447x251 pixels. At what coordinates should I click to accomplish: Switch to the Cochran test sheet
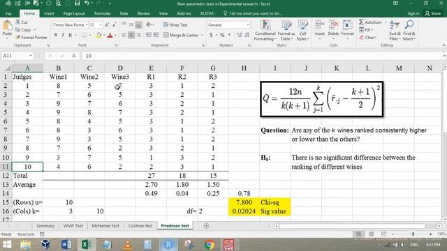pos(140,226)
